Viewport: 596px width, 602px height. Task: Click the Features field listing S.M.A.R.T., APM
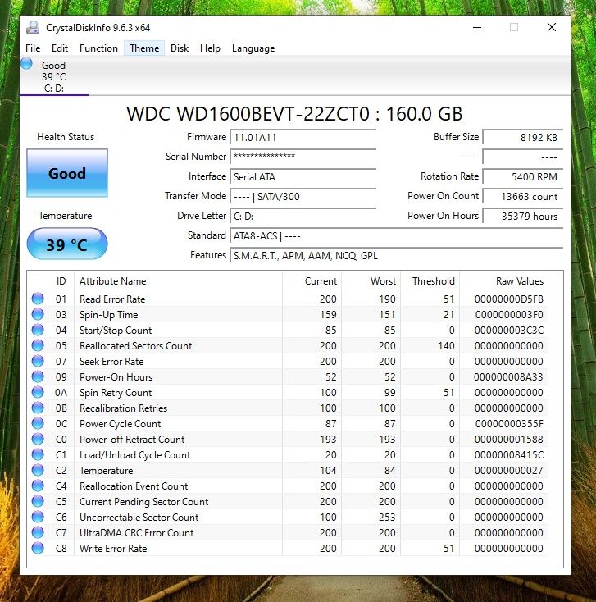click(397, 255)
